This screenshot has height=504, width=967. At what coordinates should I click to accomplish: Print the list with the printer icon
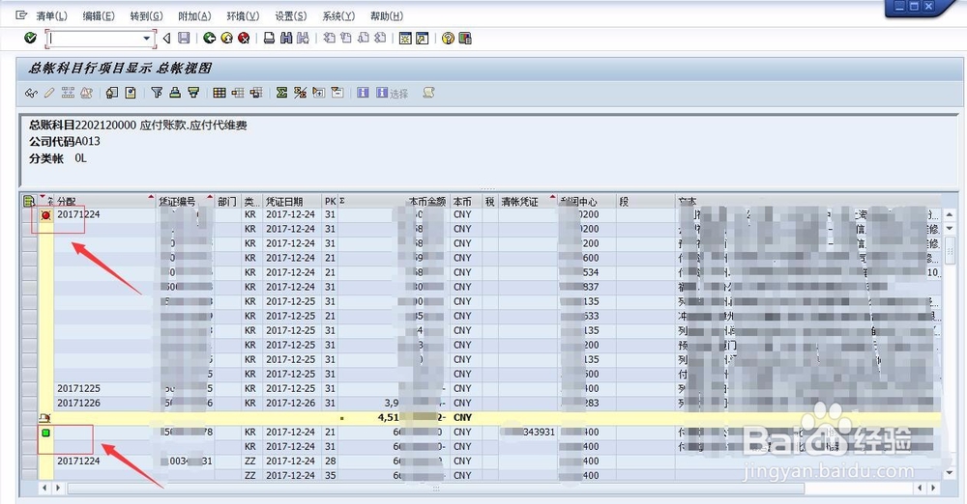269,39
